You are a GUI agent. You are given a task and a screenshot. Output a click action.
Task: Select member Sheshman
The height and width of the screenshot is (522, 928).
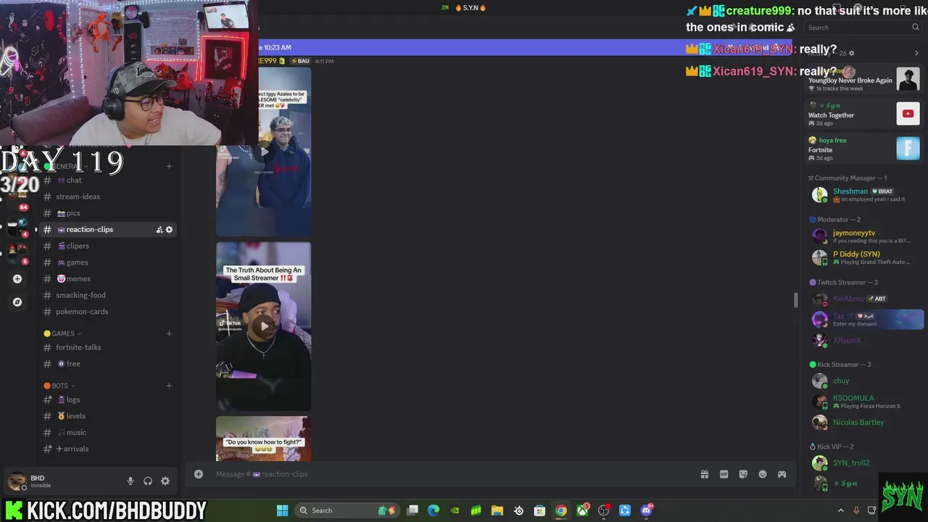tap(864, 195)
